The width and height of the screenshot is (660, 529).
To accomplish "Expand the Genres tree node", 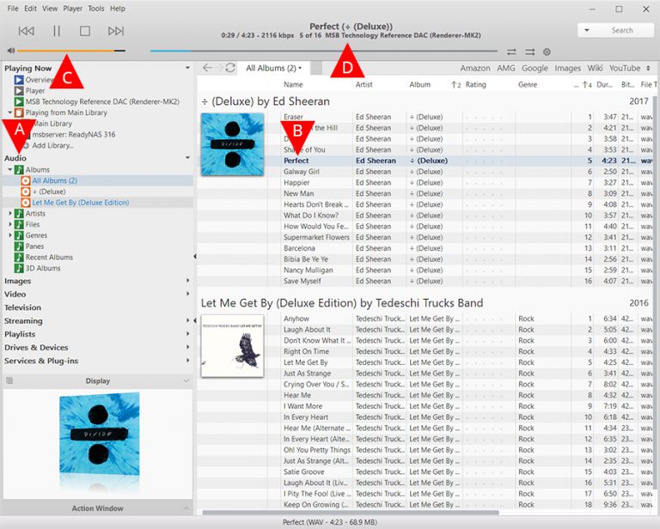I will coord(10,235).
